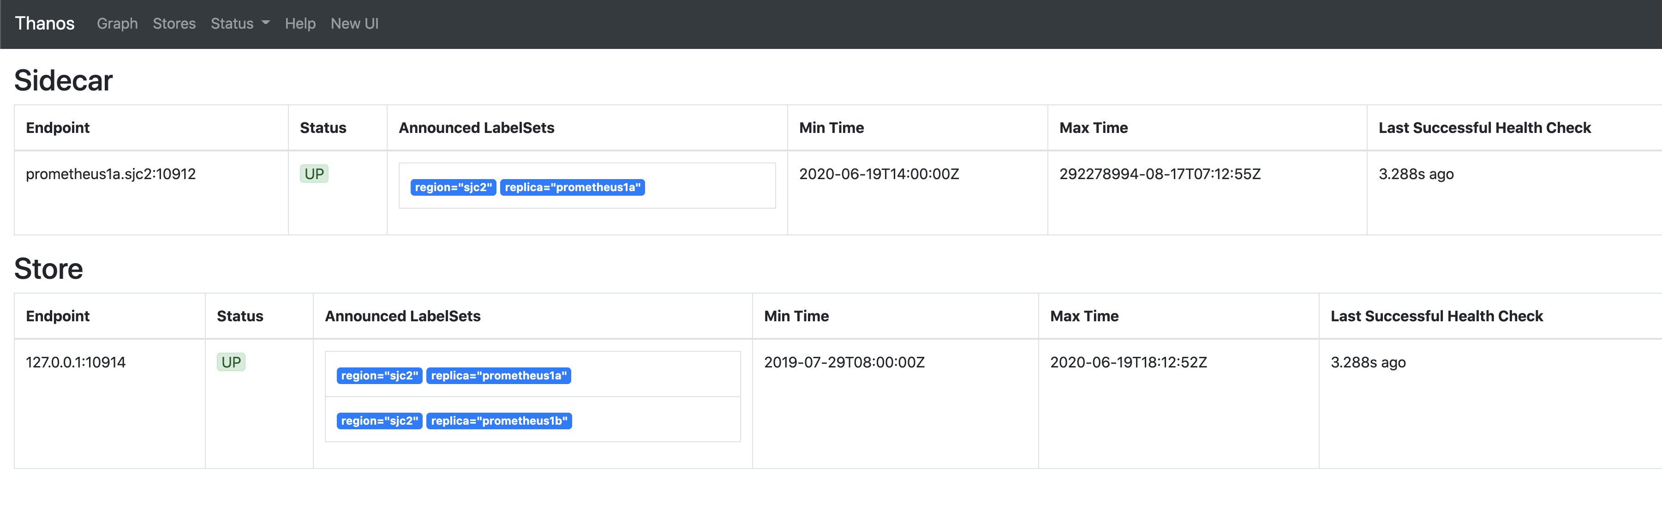Screen dimensions: 1662x517
Task: Click the Thanos brand logo
Action: 44,23
